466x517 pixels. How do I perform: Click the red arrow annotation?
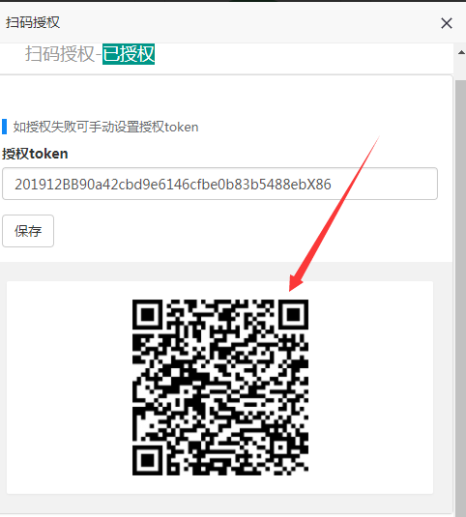[x=334, y=214]
